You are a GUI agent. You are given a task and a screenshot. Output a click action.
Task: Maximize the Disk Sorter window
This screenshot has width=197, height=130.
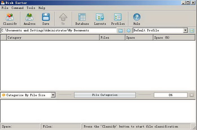188,3
